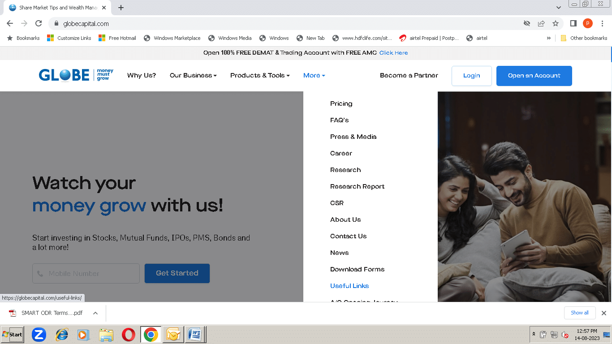Click the crossed-eye tracking icon in address bar
Viewport: 612px width, 344px height.
[x=527, y=23]
